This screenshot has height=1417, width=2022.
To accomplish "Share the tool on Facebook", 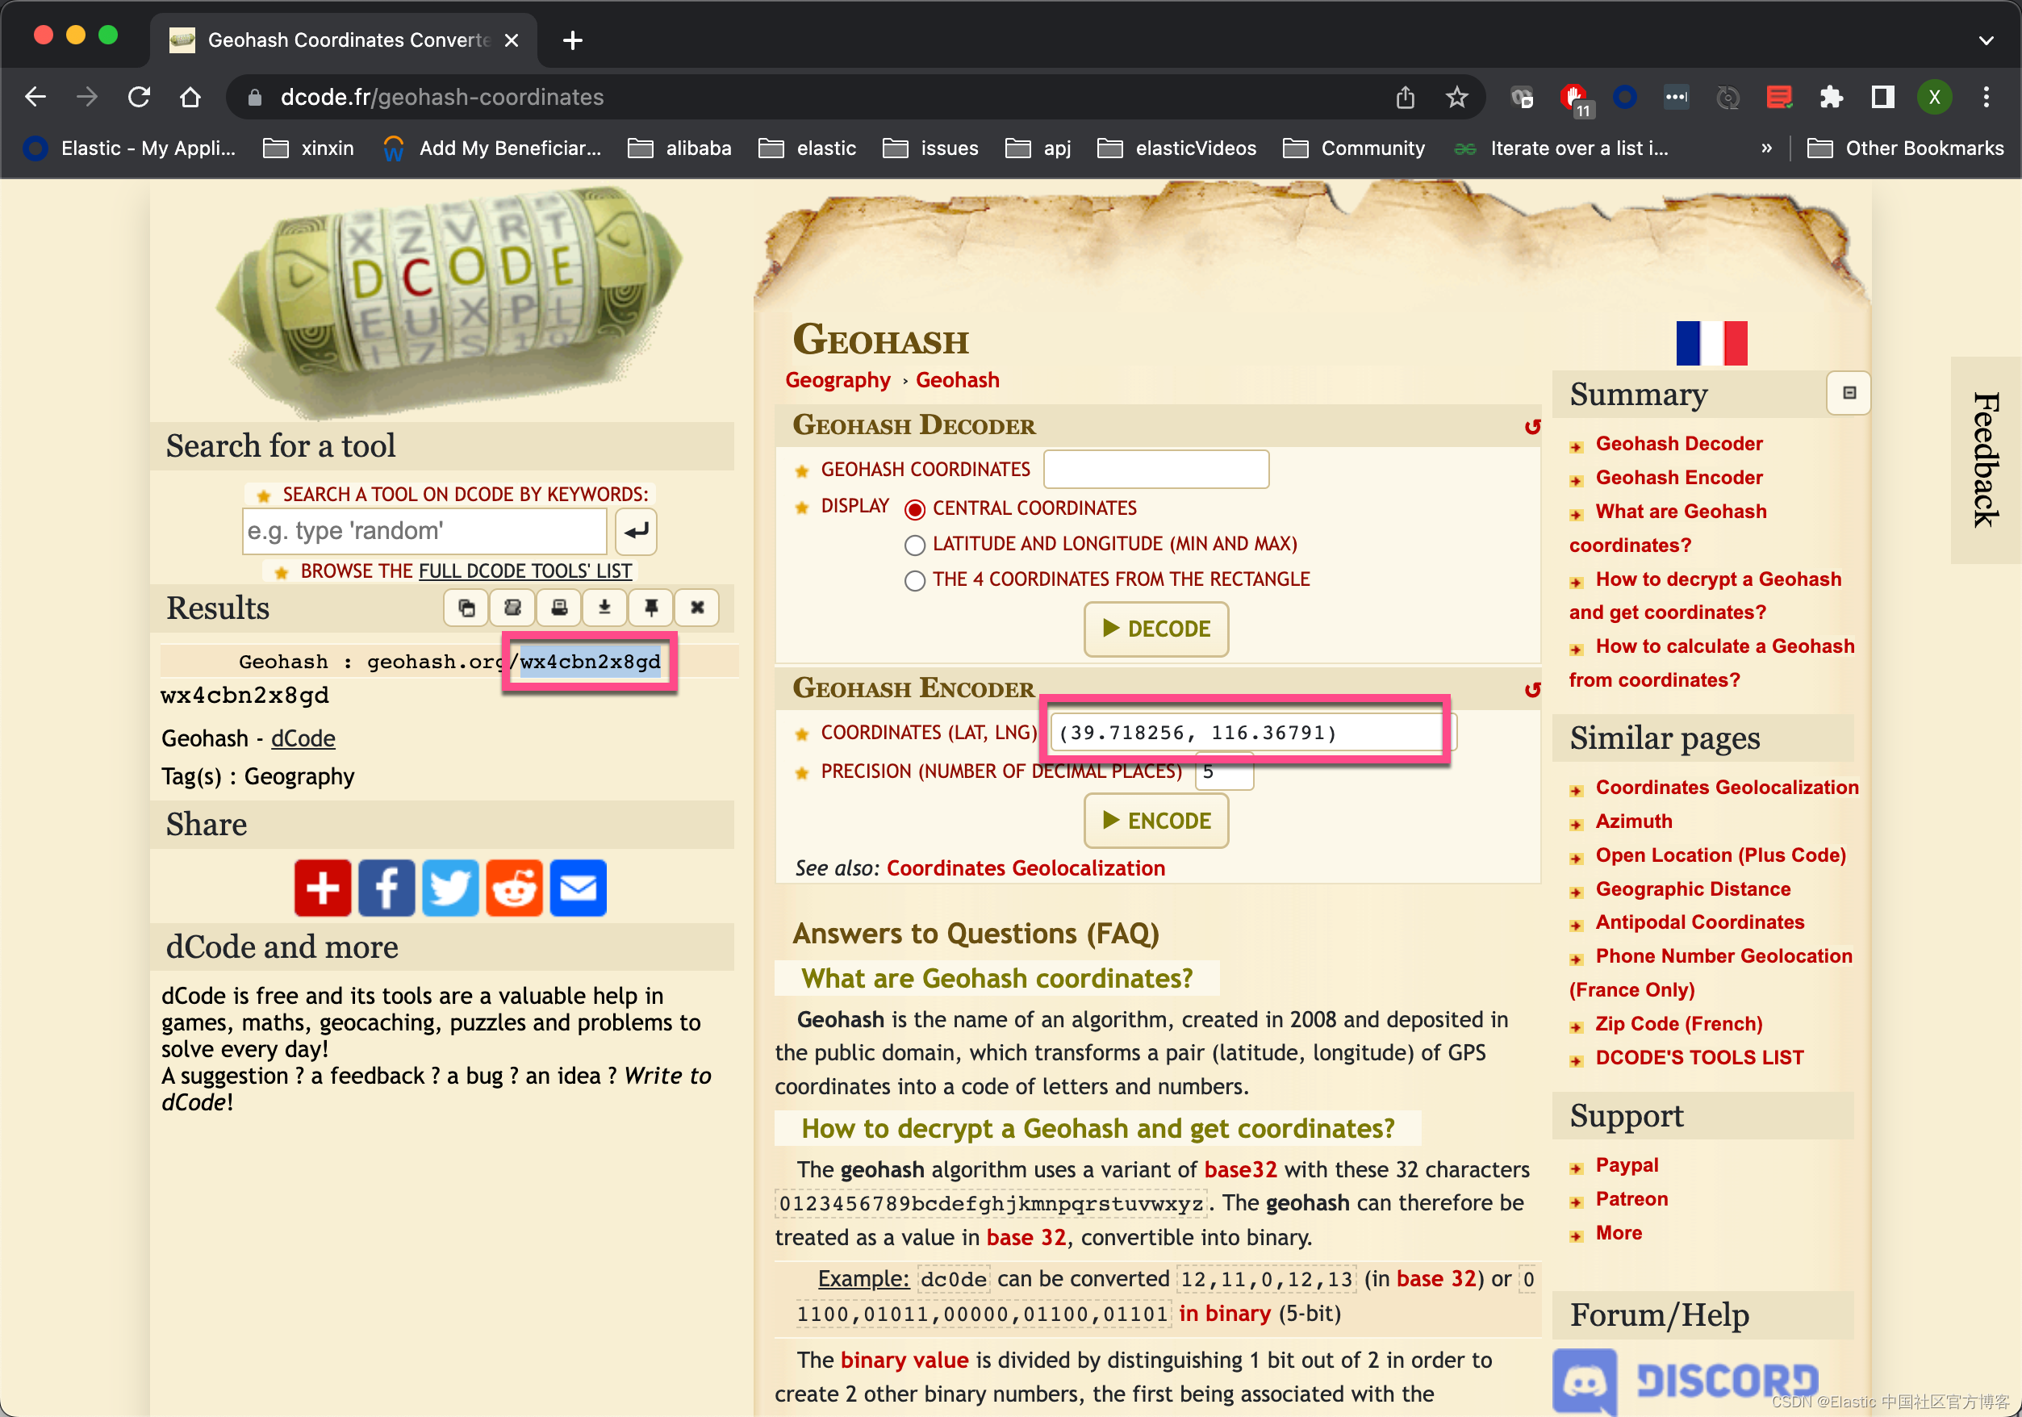I will 386,888.
